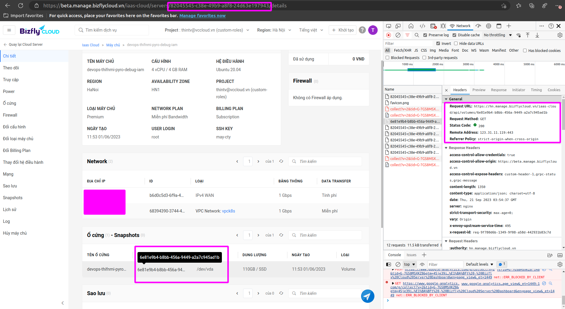The height and width of the screenshot is (309, 565).
Task: Enable the Blocked Requests checkbox
Action: point(388,58)
